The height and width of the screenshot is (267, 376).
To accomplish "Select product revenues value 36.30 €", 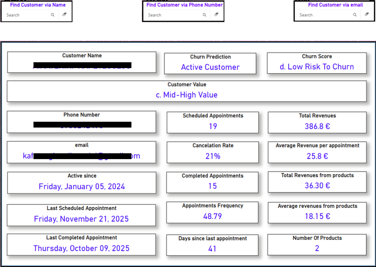I will tap(317, 186).
